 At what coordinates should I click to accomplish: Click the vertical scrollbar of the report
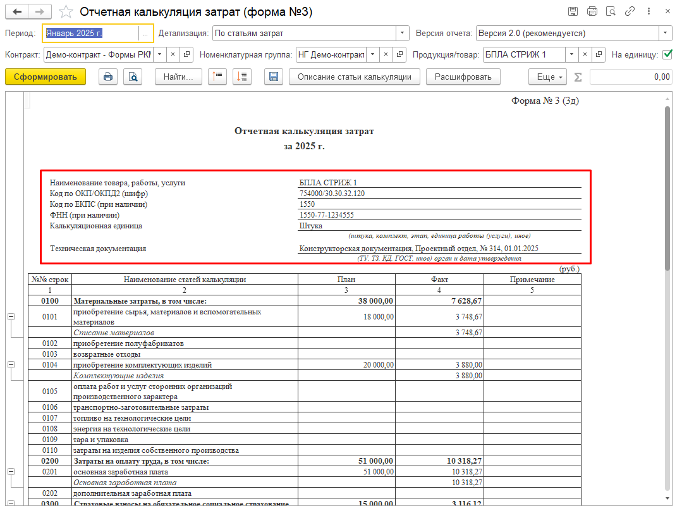tap(667, 190)
